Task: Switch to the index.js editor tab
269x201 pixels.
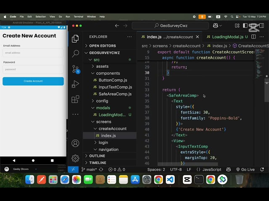Action: pos(169,37)
